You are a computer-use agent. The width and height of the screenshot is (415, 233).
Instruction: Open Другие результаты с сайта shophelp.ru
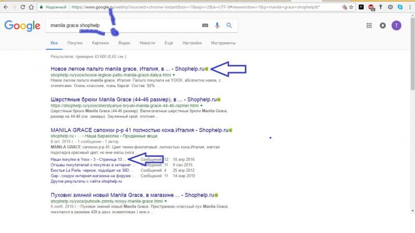click(x=86, y=182)
